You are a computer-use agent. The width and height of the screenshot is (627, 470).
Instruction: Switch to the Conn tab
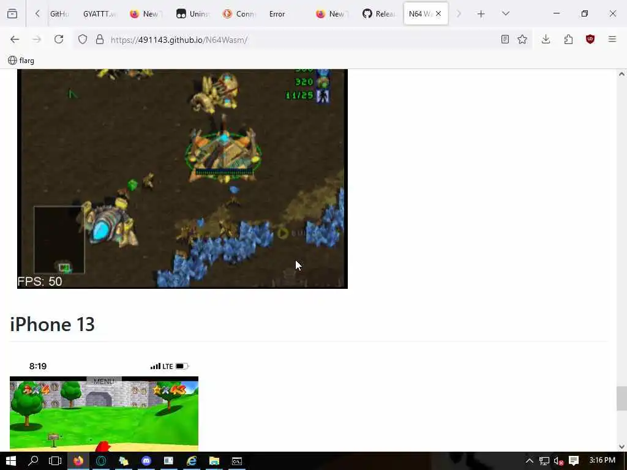point(239,14)
